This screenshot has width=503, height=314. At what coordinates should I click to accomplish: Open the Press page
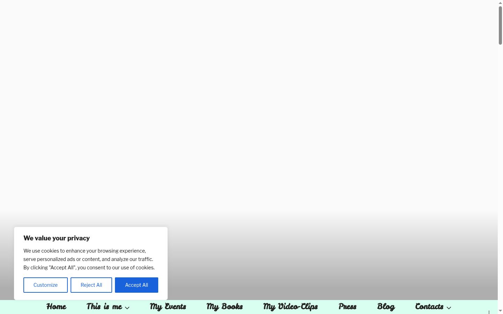[348, 307]
